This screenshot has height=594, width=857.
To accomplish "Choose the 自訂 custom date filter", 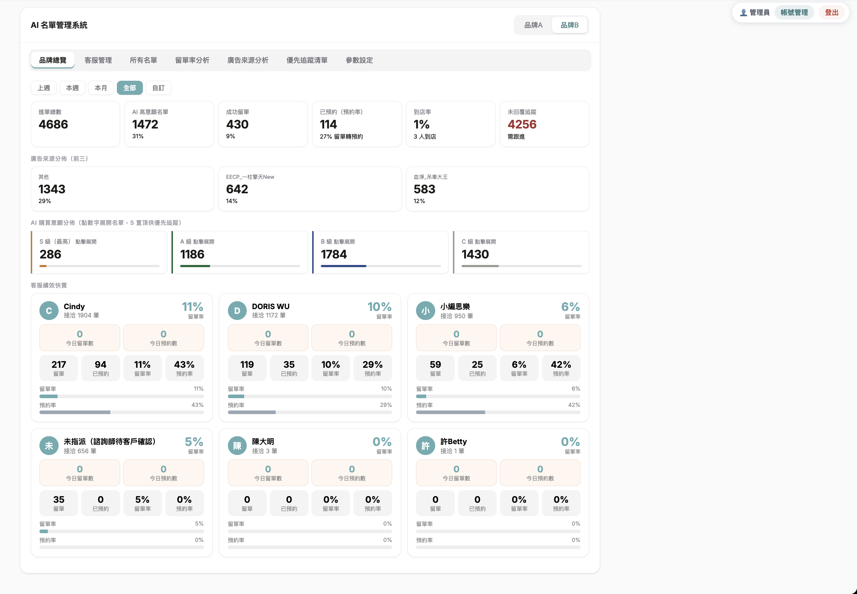I will [158, 88].
